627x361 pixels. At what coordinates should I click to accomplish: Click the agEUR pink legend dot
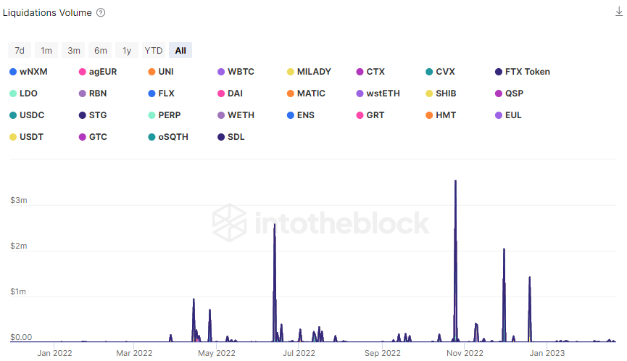tap(82, 72)
